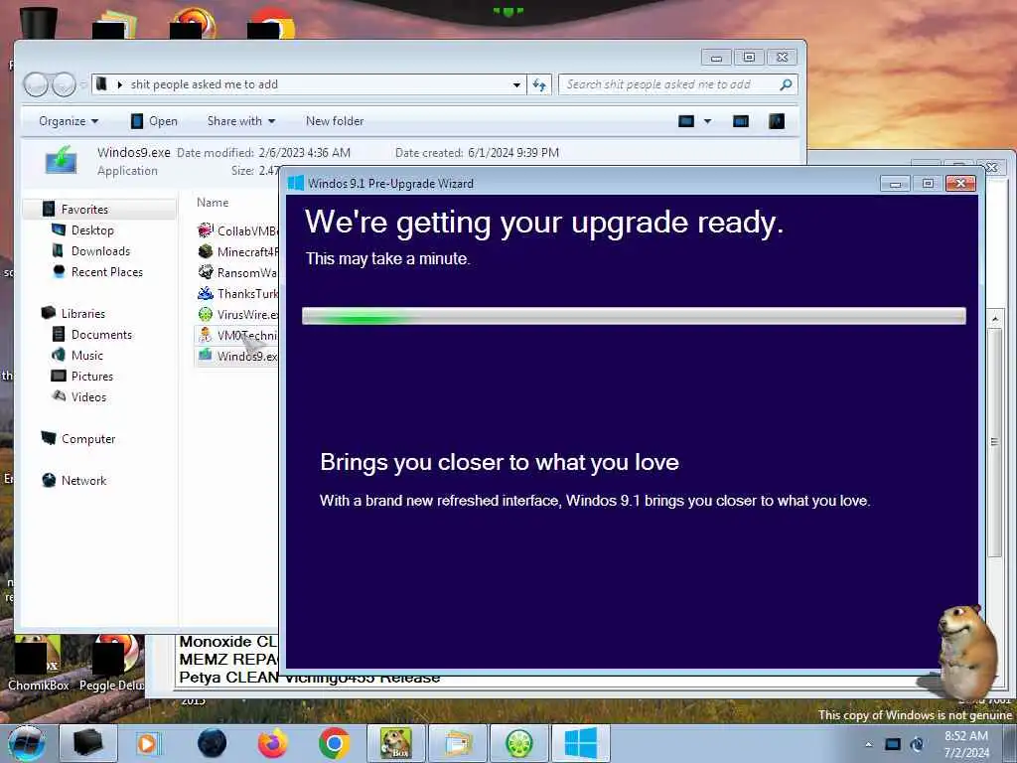Click the upgrade progress bar
Screen dimensions: 1017x763
point(634,316)
